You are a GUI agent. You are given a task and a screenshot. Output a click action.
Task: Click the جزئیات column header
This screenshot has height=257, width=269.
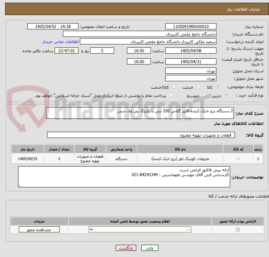tap(39, 221)
